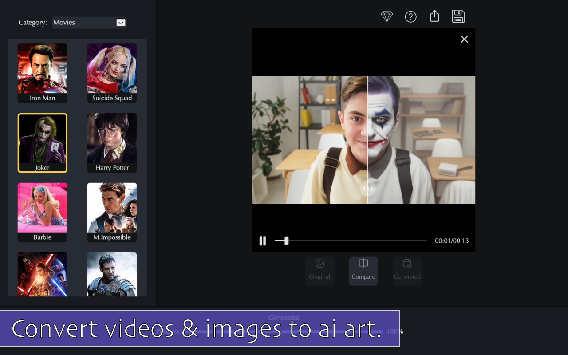Image resolution: width=568 pixels, height=355 pixels.
Task: Select the gladiator armor style thumbnail
Action: pos(112,274)
